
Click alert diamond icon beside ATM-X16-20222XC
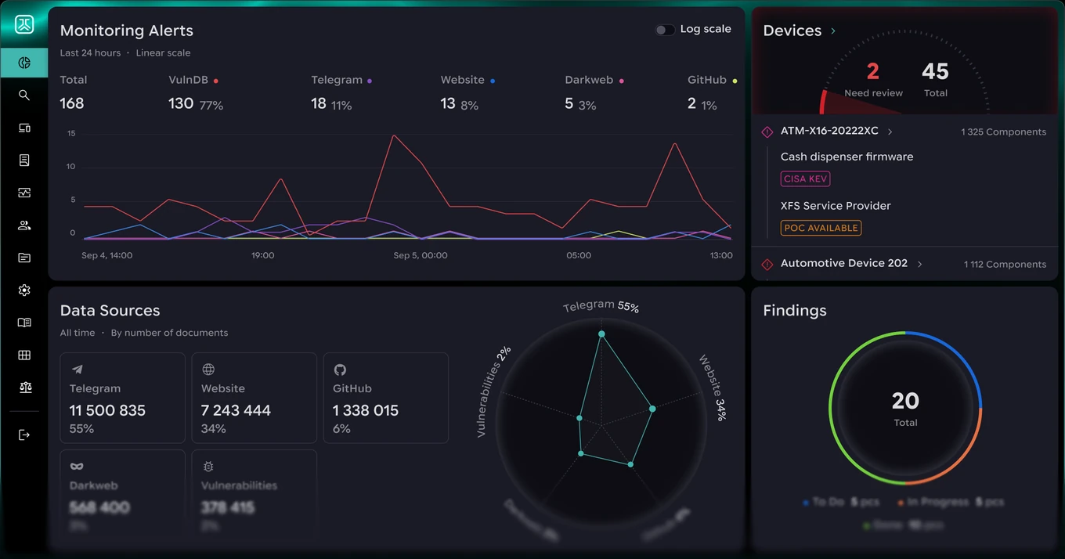[x=767, y=132]
